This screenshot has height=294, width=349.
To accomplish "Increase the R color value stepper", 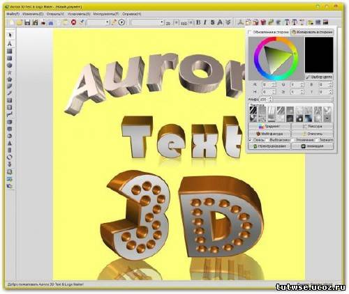I will 274,84.
